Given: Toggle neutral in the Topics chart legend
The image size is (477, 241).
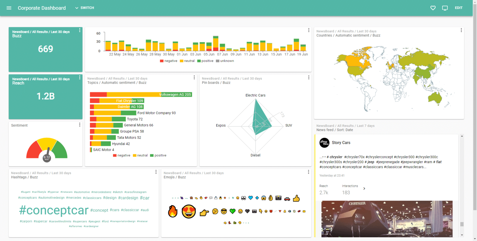Looking at the screenshot, I should coord(140,155).
